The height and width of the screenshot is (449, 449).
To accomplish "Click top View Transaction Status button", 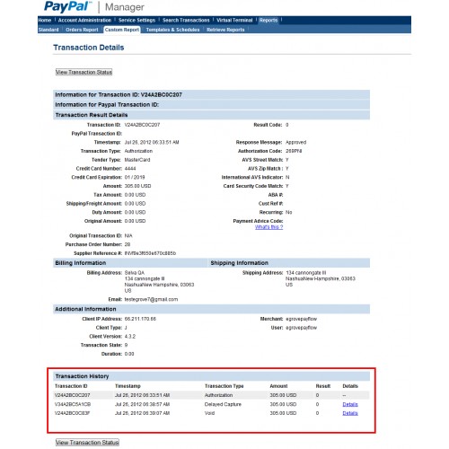I will point(84,72).
